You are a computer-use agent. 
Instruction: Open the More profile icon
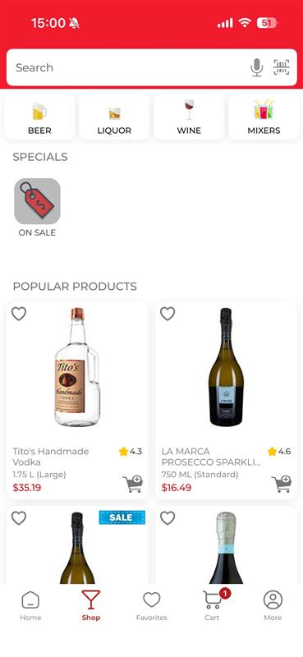(273, 605)
